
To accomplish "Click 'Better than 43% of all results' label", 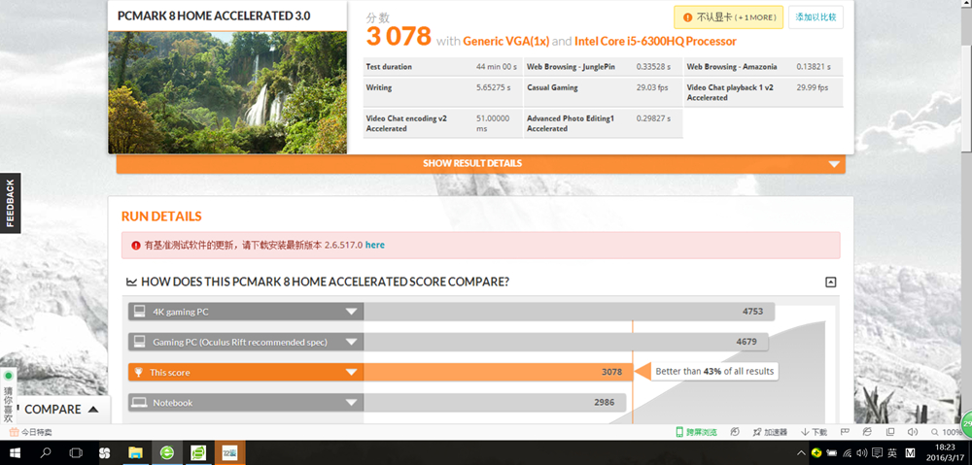I will pos(714,372).
